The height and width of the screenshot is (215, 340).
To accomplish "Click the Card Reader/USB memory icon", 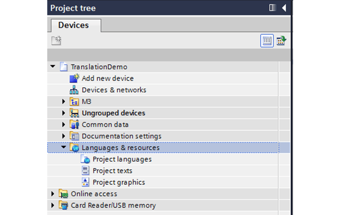I will tap(63, 205).
